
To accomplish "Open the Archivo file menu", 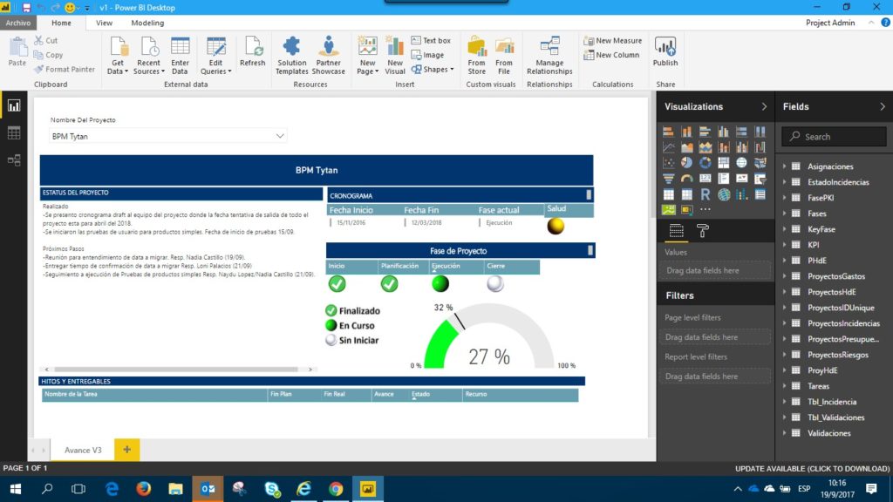I will coord(18,23).
